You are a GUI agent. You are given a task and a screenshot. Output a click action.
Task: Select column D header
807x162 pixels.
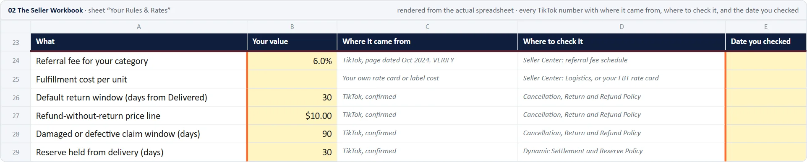tap(622, 26)
